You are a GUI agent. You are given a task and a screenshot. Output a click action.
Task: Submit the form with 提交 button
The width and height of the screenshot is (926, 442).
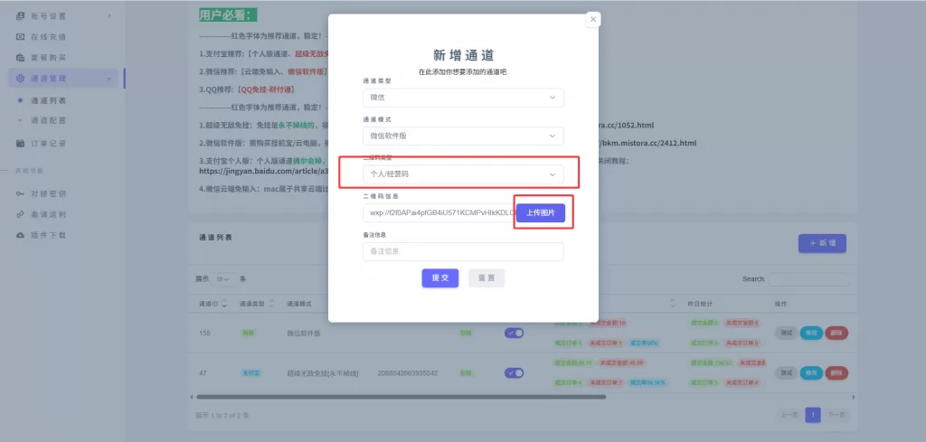(x=440, y=278)
